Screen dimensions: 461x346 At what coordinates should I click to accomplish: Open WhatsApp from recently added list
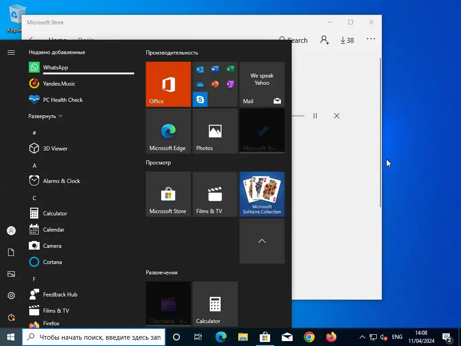[x=81, y=68]
